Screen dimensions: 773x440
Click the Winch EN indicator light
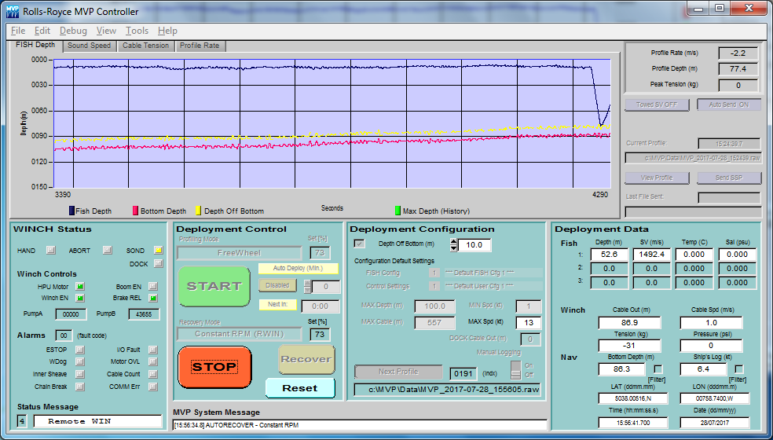pyautogui.click(x=80, y=298)
